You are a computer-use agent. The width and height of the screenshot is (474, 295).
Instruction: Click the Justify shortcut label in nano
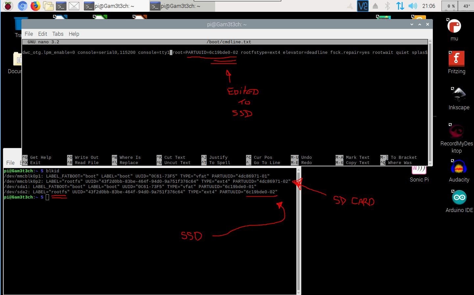coord(218,158)
